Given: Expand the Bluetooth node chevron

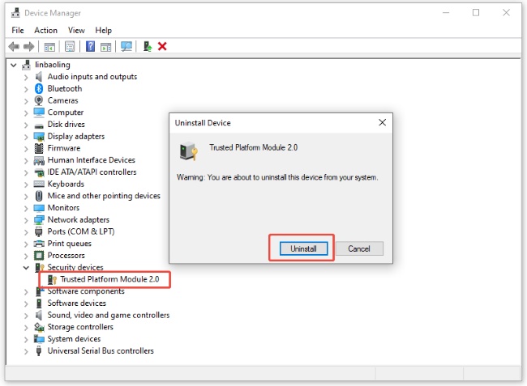Looking at the screenshot, I should point(26,89).
